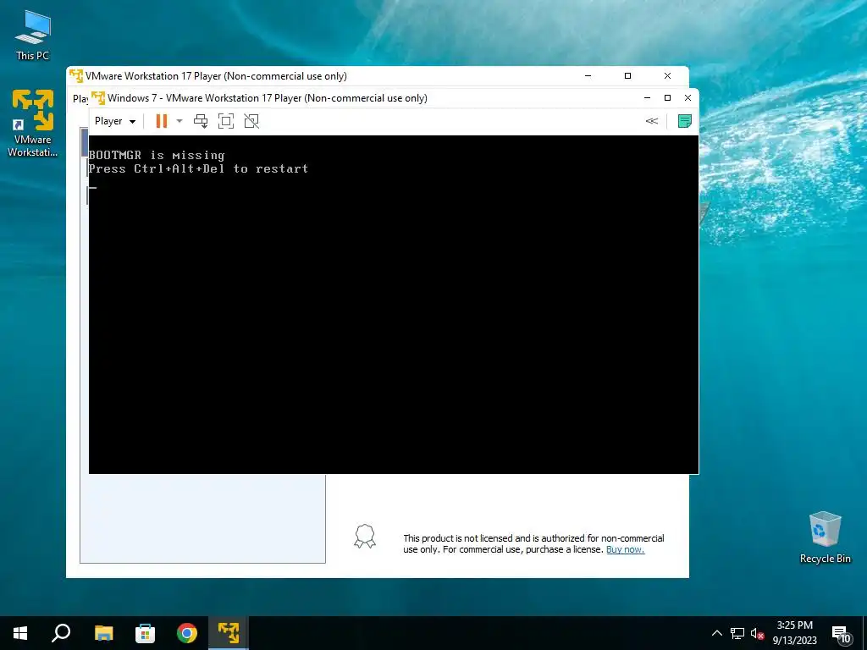
Task: Open Microsoft Store from the taskbar
Action: [146, 633]
